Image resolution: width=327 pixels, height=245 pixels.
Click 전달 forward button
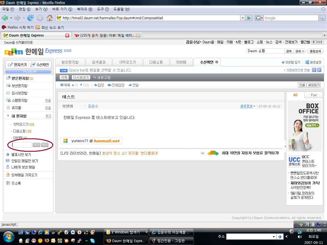pos(134,85)
